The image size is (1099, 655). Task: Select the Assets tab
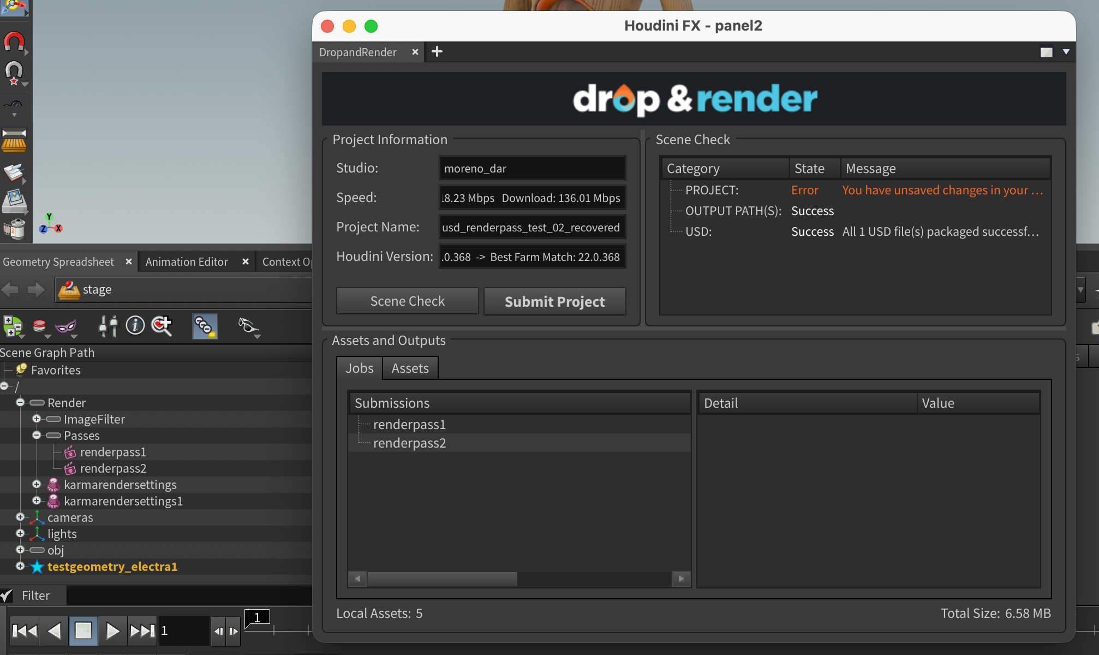[410, 368]
